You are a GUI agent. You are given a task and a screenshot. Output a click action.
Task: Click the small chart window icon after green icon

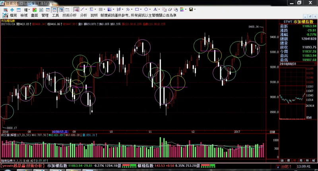[48, 10]
